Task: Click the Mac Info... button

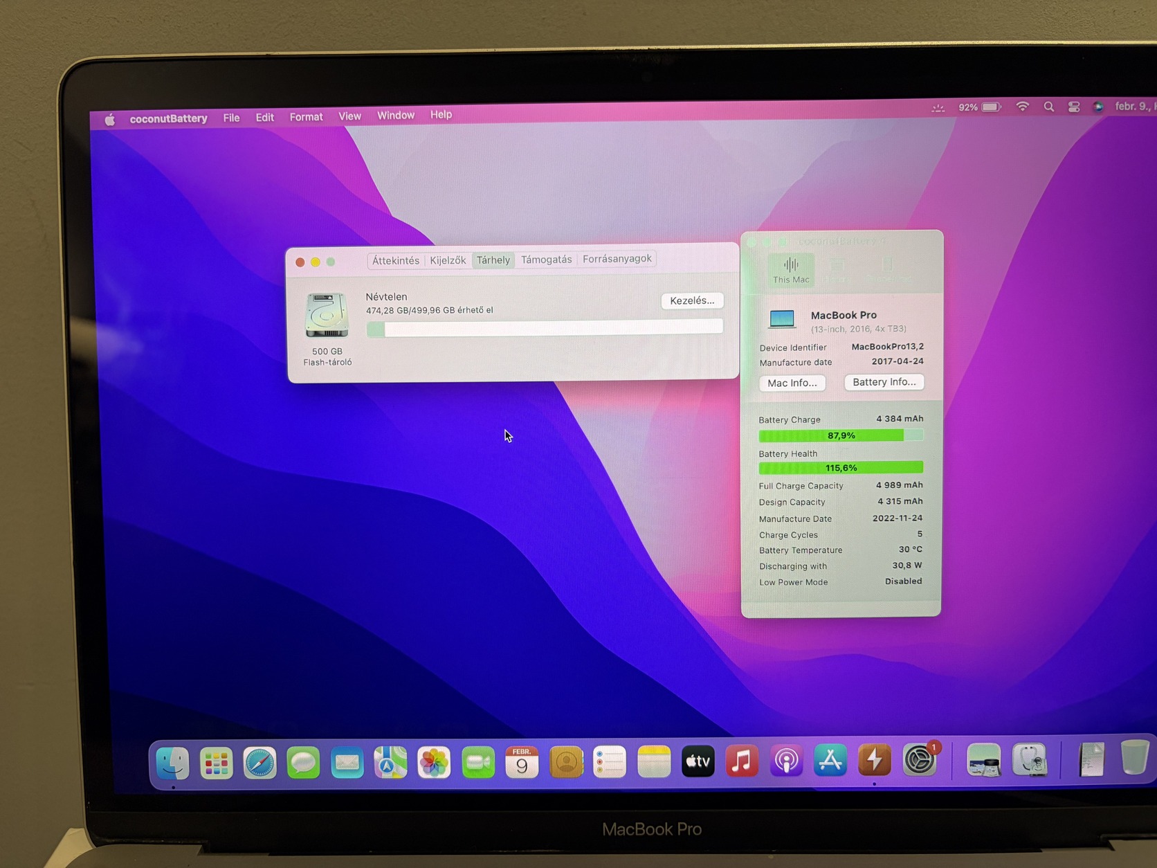Action: point(792,383)
